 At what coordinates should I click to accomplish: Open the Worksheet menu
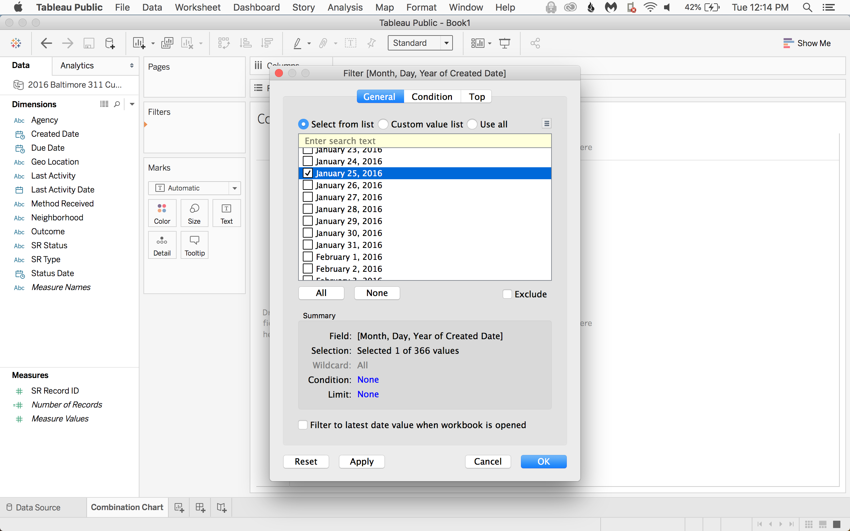point(198,7)
